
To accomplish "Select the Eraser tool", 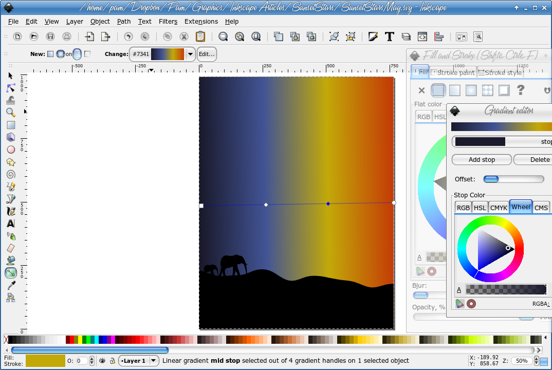I will tap(11, 248).
